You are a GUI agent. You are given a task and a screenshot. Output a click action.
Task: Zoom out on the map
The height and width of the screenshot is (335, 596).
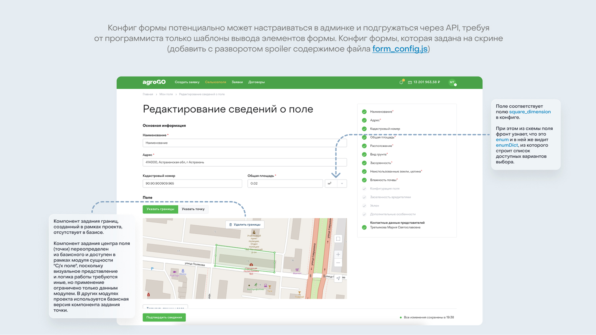(x=338, y=263)
